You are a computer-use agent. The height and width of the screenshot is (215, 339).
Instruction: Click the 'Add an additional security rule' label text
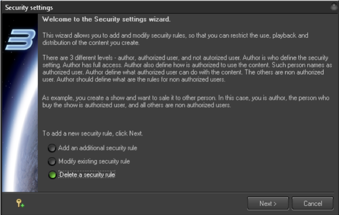tap(98, 148)
